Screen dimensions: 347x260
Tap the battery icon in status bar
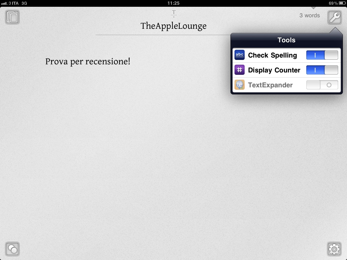342,3
